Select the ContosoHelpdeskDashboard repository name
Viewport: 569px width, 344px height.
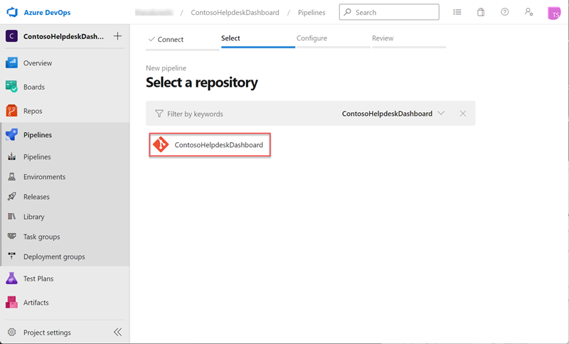219,145
